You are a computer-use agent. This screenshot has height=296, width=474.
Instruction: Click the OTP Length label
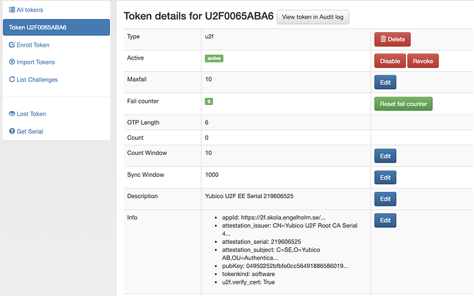pos(143,123)
